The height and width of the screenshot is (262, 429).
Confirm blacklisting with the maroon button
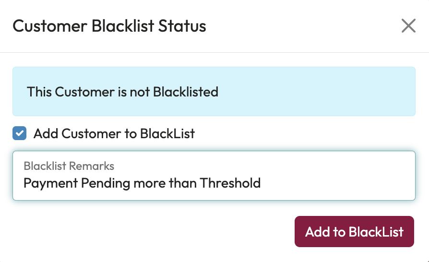click(354, 232)
